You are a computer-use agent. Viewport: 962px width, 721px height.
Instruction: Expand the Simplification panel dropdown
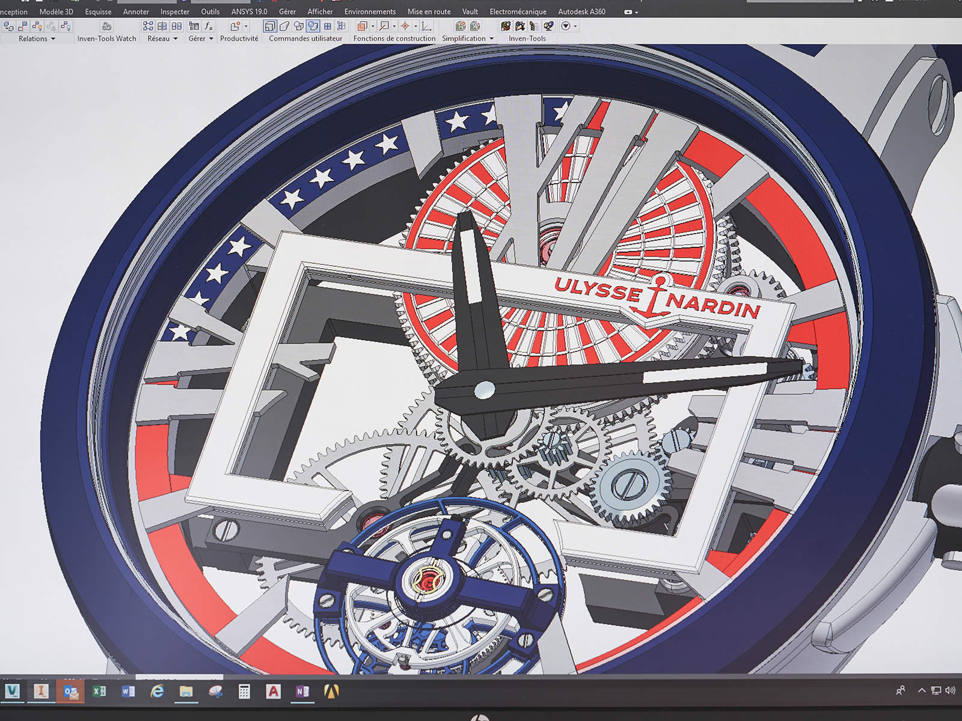point(492,38)
